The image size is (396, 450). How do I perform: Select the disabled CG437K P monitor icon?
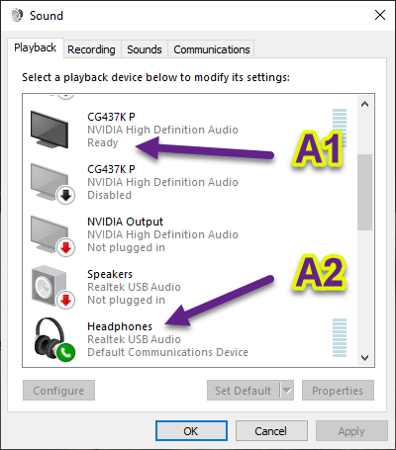[x=52, y=183]
